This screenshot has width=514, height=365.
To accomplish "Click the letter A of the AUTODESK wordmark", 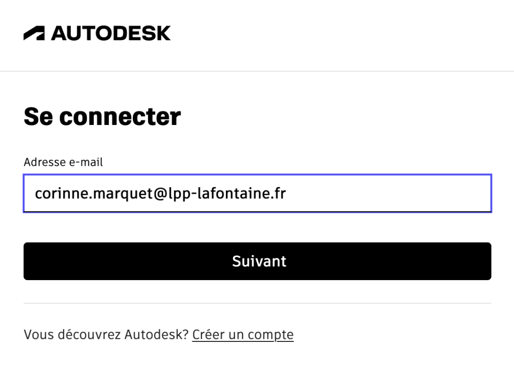I will [x=59, y=33].
